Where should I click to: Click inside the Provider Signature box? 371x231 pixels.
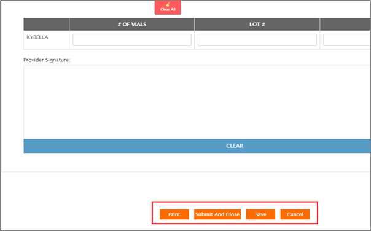tap(197, 102)
